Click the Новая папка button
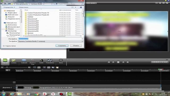 [x=24, y=7]
